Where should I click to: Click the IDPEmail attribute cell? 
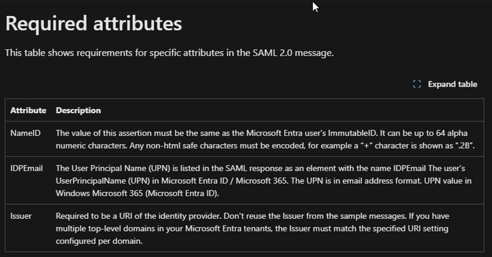(26, 169)
